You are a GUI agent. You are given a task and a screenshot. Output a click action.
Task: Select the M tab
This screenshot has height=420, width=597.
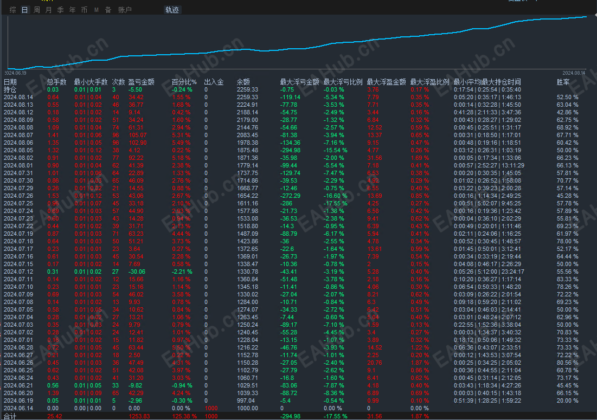click(x=97, y=10)
